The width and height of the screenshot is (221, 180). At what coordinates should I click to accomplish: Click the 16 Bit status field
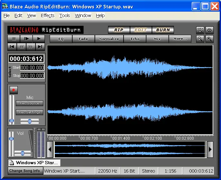pyautogui.click(x=129, y=171)
